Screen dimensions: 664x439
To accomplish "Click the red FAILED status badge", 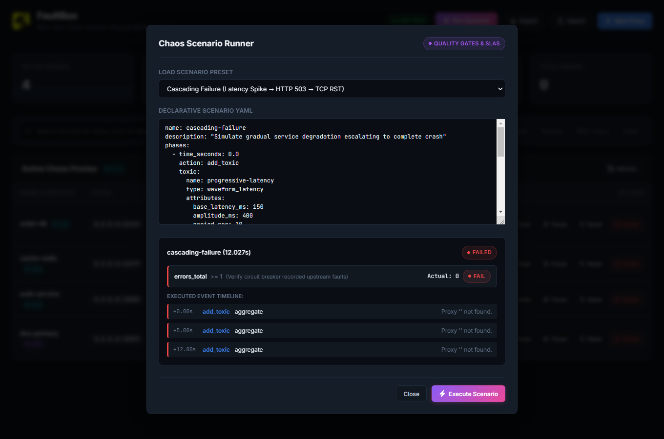I will tap(479, 252).
